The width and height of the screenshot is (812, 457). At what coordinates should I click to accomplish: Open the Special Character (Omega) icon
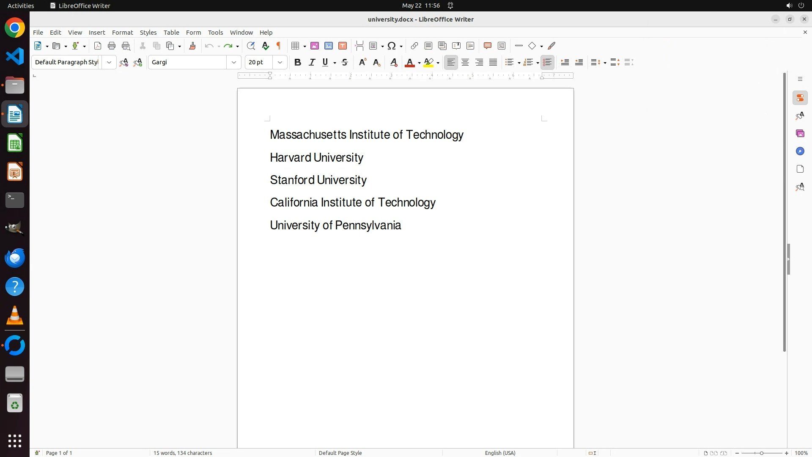pyautogui.click(x=392, y=46)
